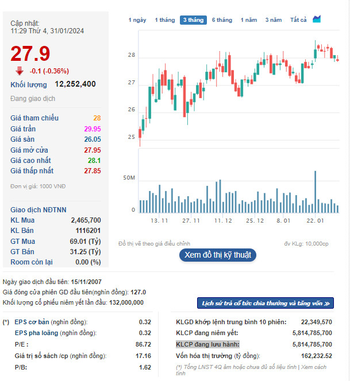The height and width of the screenshot is (381, 350).
Task: Select the 1 năm time range
Action: click(249, 20)
